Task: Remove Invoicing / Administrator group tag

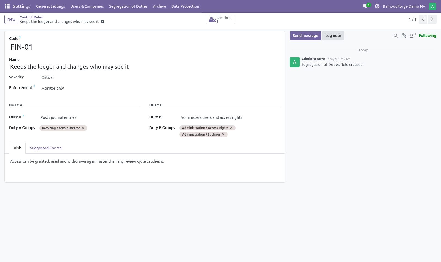Action: pyautogui.click(x=83, y=128)
